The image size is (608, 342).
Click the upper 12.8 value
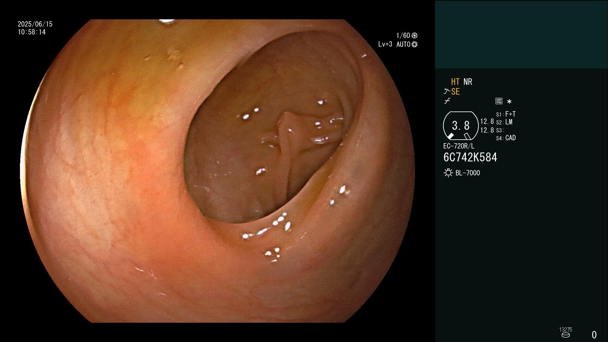click(487, 121)
